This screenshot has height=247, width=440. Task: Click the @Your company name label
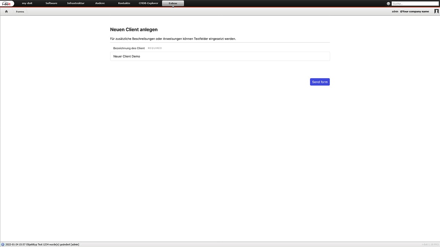pyautogui.click(x=414, y=12)
